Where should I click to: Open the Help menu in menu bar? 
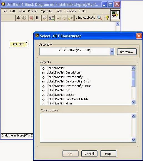click(x=82, y=11)
